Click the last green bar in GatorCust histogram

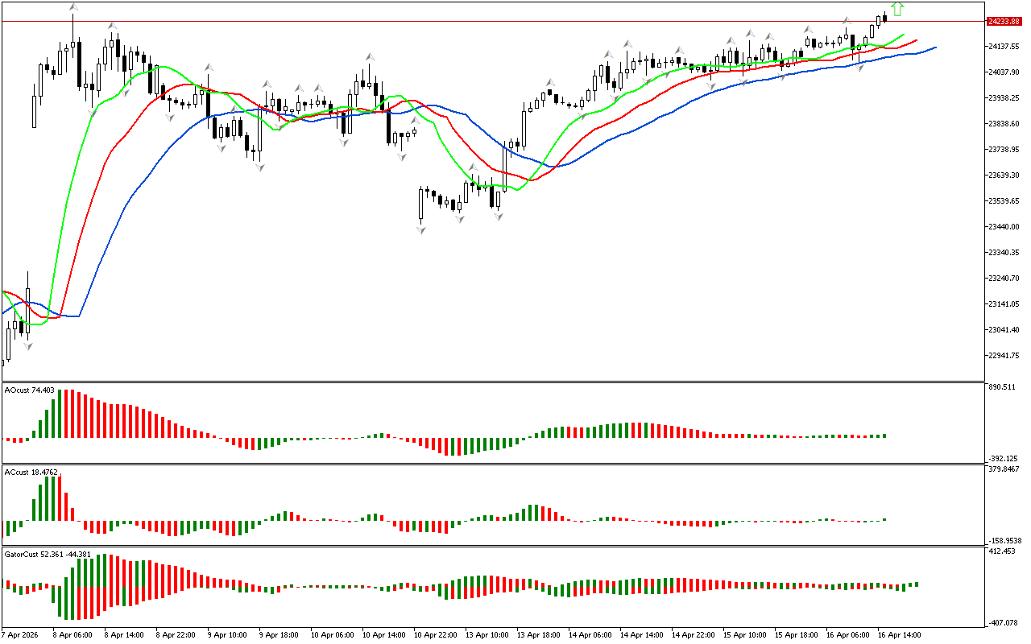pos(917,584)
